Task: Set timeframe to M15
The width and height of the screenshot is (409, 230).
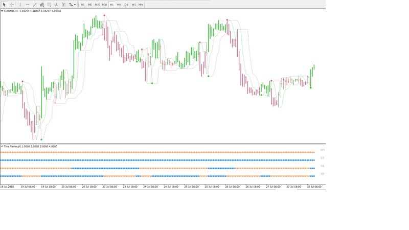Action: (x=97, y=5)
